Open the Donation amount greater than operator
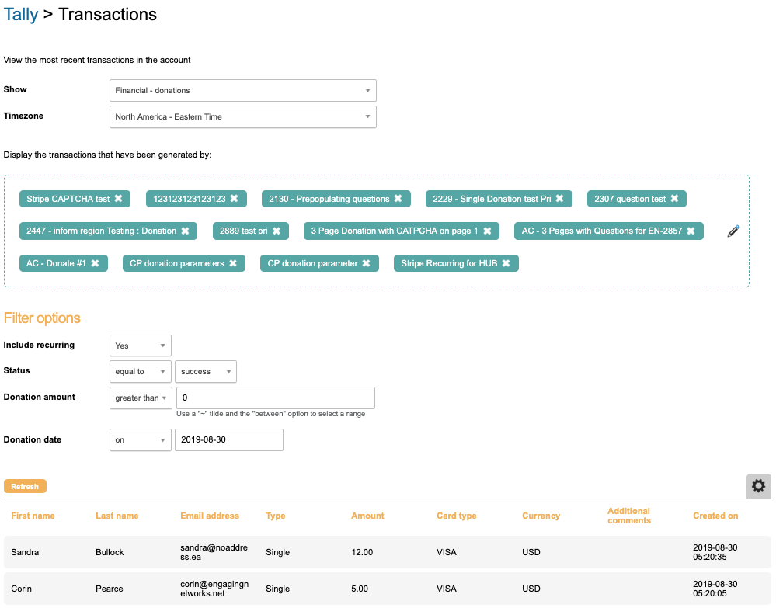Viewport: 776px width, 608px height. click(x=141, y=398)
